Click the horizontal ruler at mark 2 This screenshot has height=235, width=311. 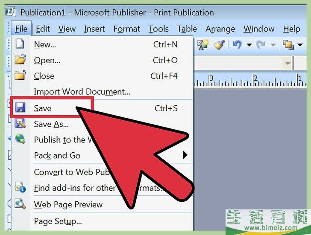tap(255, 79)
